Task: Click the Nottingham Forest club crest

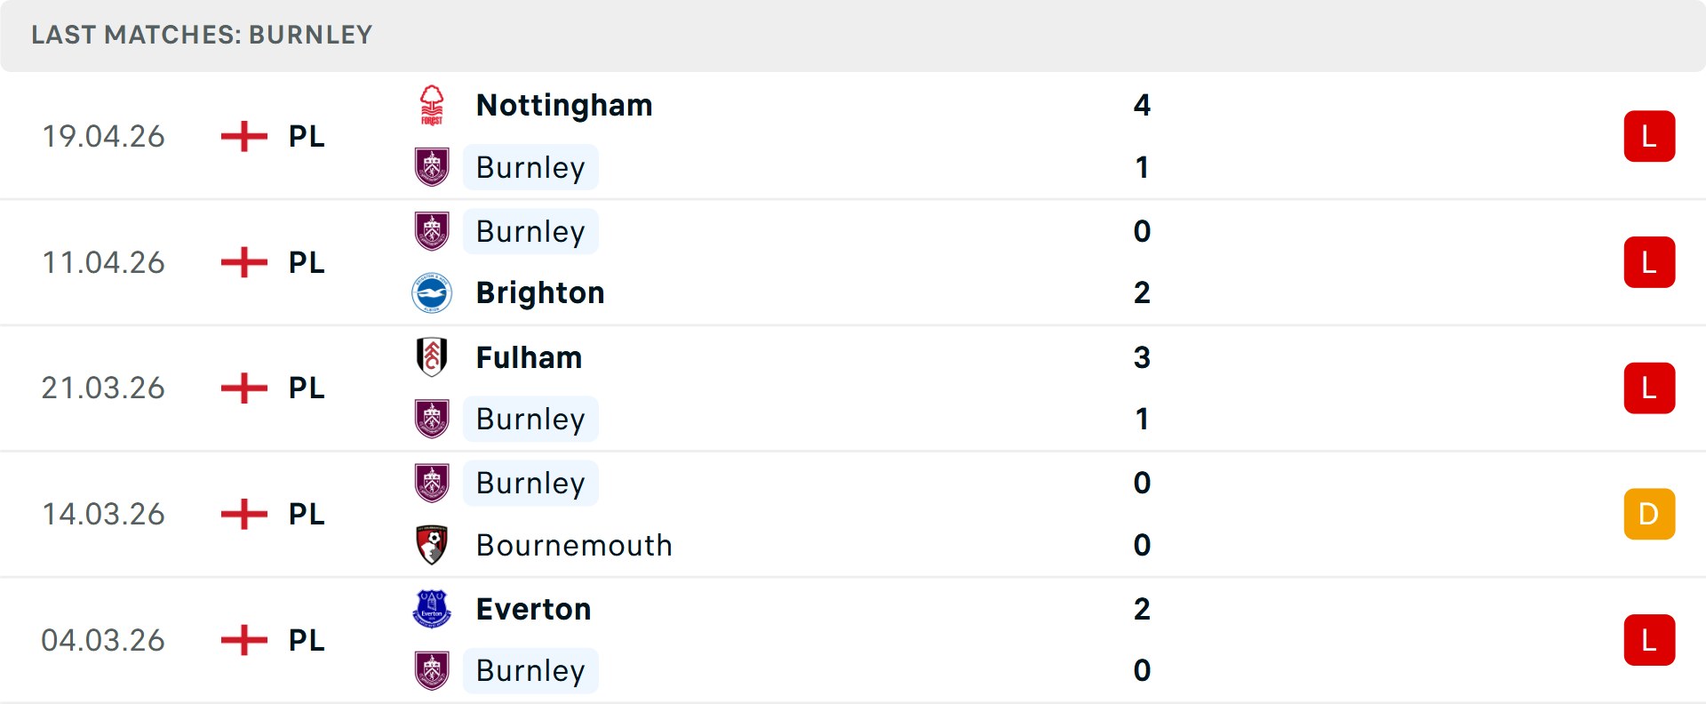Action: (x=433, y=103)
